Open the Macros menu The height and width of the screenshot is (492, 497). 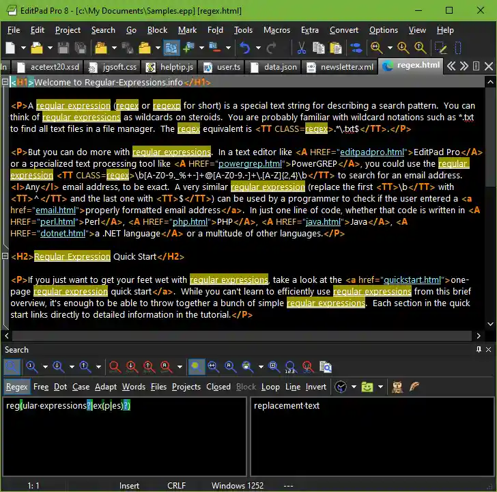[276, 30]
